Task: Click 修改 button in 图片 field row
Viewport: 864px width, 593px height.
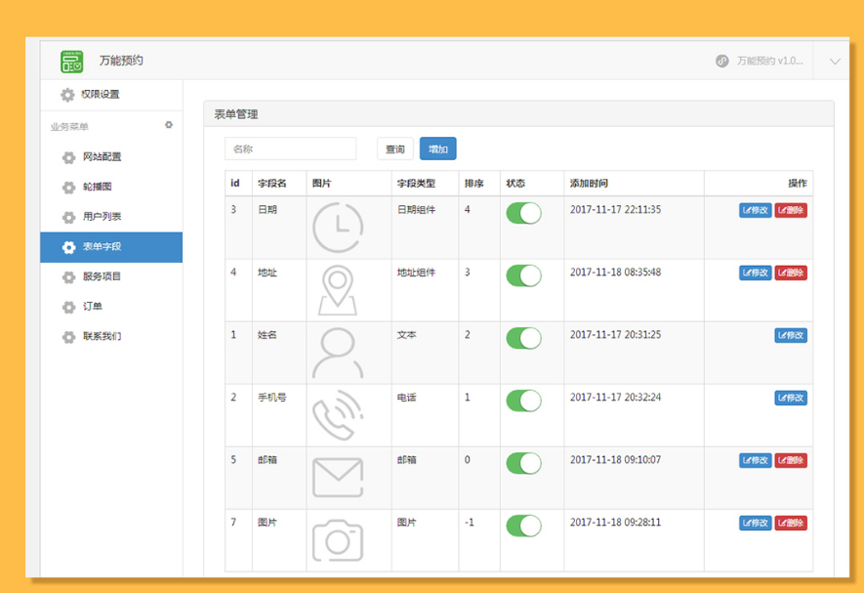Action: (755, 523)
